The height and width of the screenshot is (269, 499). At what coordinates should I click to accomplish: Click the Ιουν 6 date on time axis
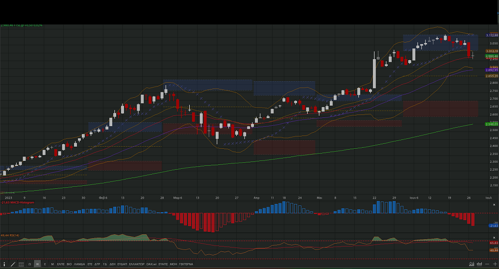(x=414, y=198)
